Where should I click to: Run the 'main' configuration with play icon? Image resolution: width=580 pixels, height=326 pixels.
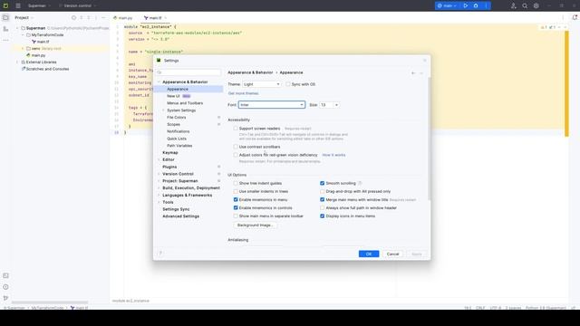pyautogui.click(x=466, y=5)
